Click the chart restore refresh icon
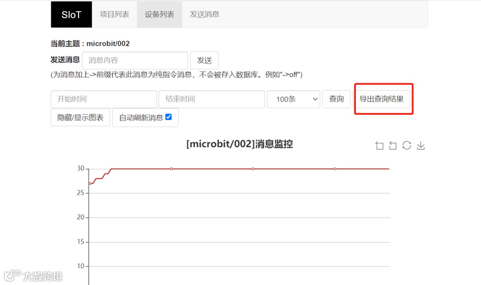The width and height of the screenshot is (481, 285). point(407,145)
